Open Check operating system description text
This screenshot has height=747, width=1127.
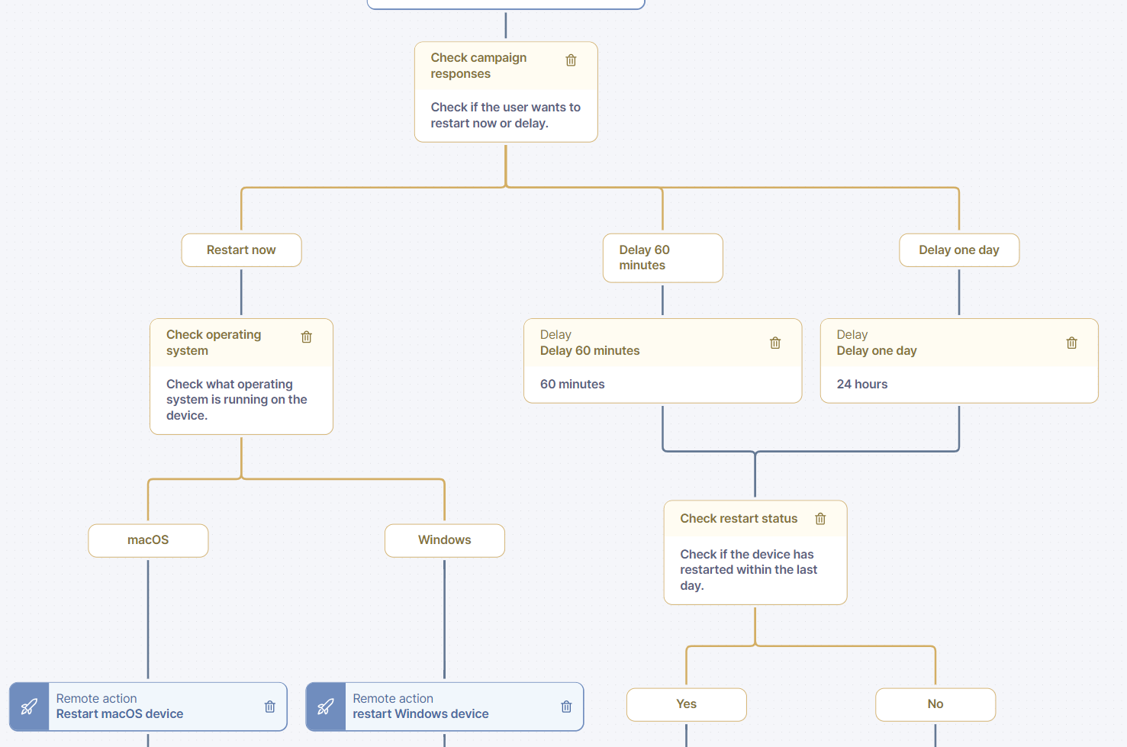click(237, 400)
